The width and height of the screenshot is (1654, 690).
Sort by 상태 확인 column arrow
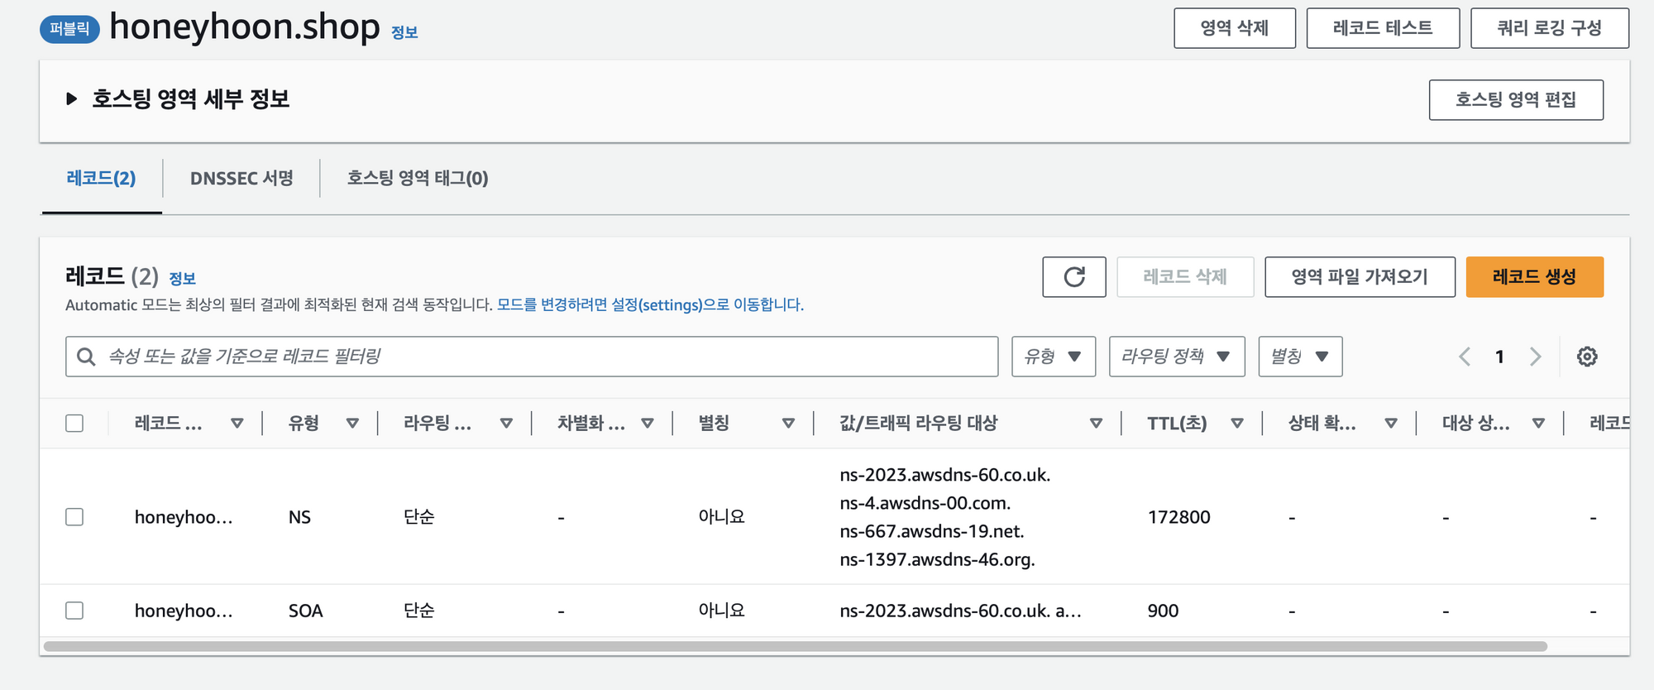(1391, 424)
